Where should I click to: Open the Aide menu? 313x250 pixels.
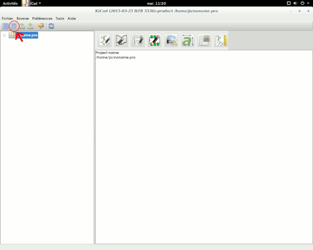[x=72, y=18]
